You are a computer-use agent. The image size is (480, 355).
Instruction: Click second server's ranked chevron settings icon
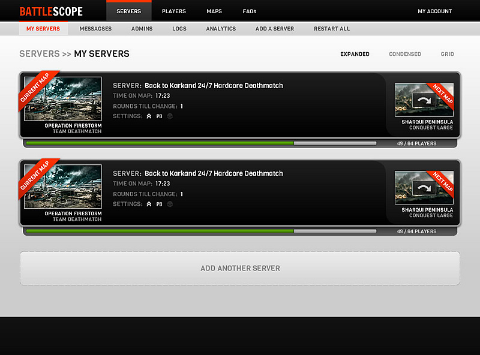149,204
